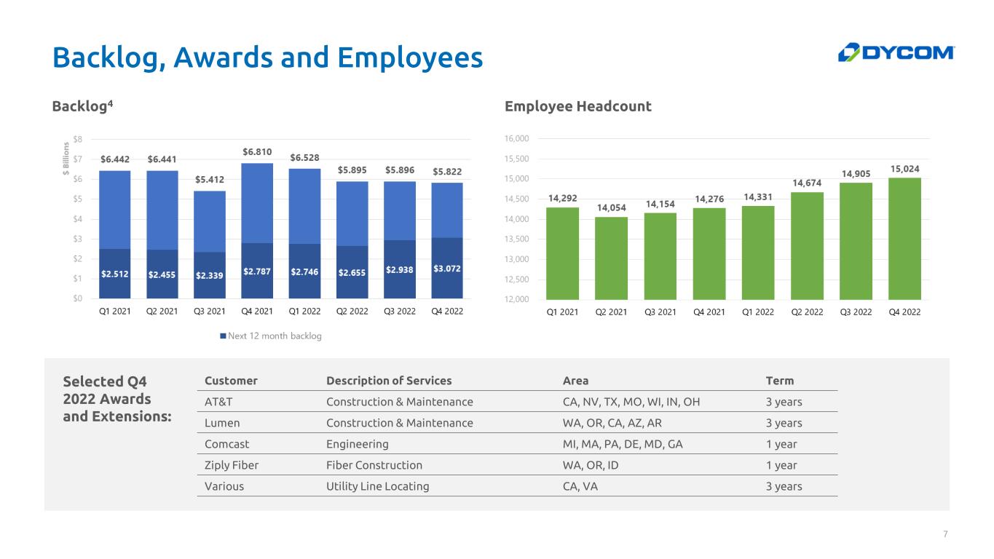The height and width of the screenshot is (559, 994).
Task: Select the Lumen customer row
Action: coord(517,423)
